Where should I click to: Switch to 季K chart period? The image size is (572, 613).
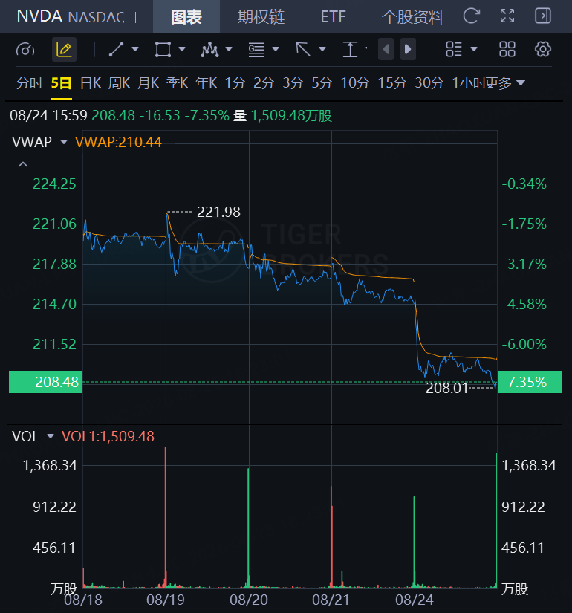177,83
